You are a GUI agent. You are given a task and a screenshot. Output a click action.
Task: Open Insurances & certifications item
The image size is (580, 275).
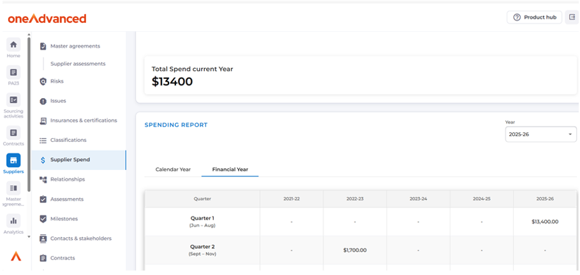[x=84, y=120]
